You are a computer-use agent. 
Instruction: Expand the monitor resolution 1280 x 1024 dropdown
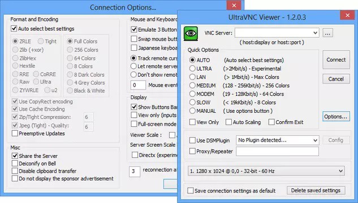(340, 171)
